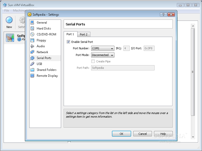Open Remote Display settings
The image size is (202, 151).
coord(45,76)
